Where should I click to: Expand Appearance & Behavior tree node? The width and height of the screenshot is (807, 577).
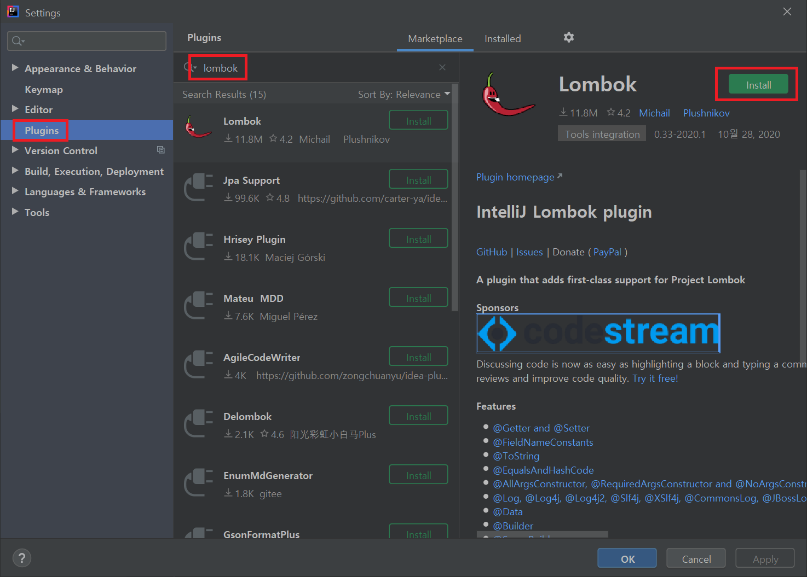pos(15,68)
